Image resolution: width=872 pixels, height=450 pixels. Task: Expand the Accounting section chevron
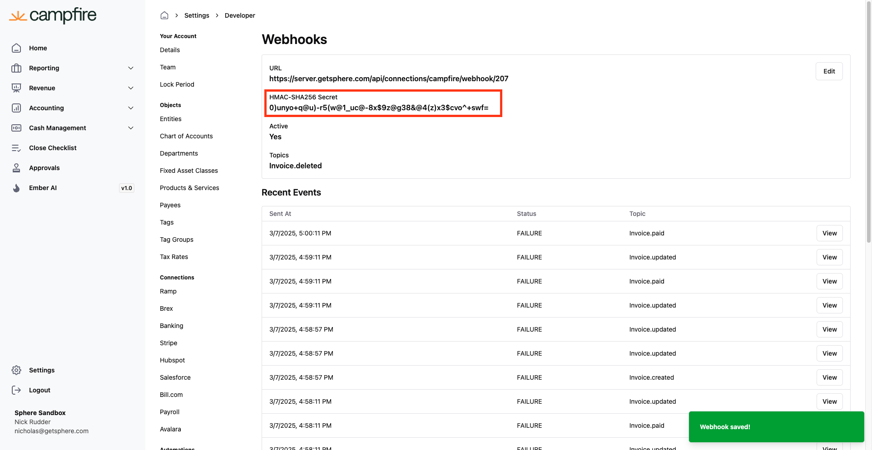coord(131,108)
